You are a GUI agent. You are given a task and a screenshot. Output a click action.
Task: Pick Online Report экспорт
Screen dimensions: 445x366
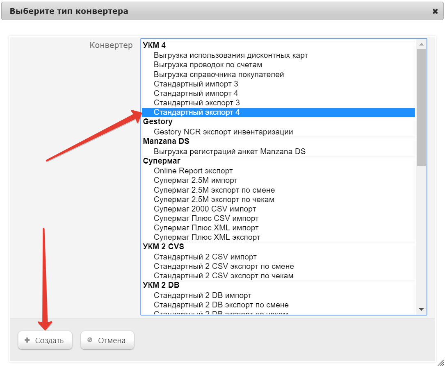coord(278,170)
